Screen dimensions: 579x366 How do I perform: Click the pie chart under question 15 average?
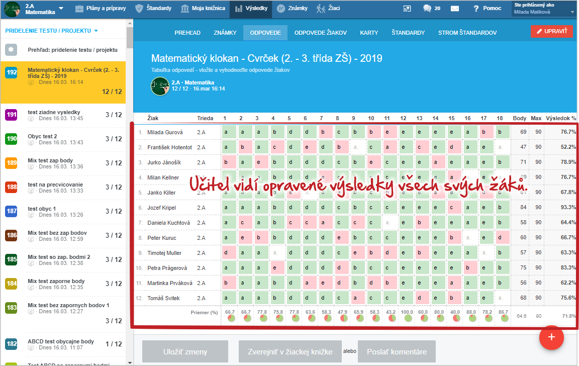click(x=456, y=318)
